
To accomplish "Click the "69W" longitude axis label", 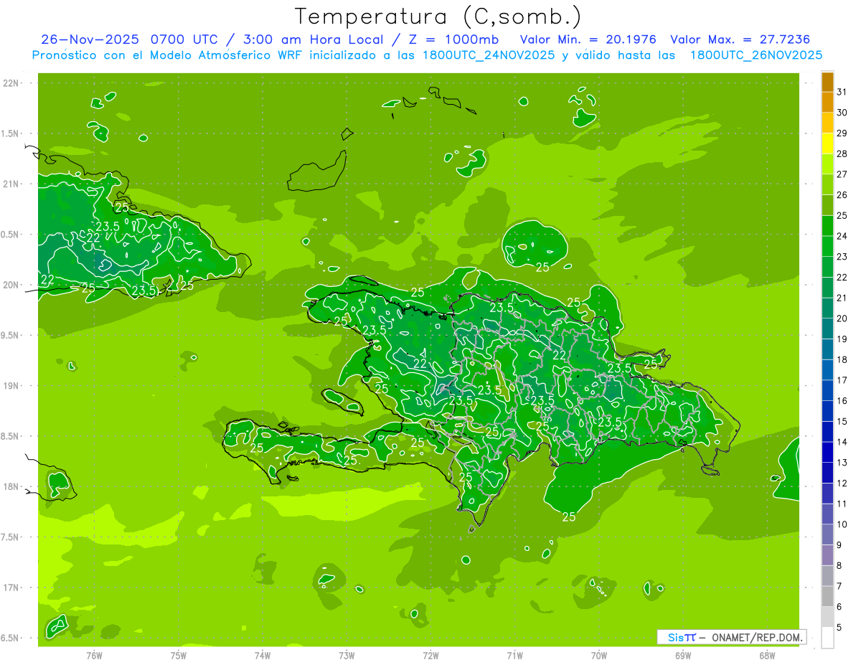I will 683,655.
